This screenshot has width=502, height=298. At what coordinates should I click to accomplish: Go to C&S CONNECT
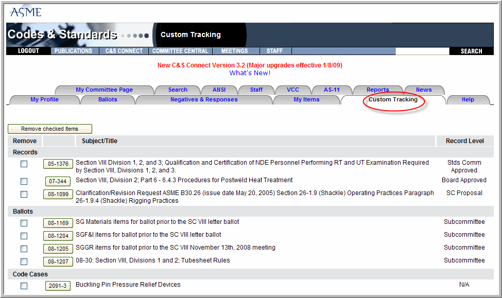coord(124,51)
